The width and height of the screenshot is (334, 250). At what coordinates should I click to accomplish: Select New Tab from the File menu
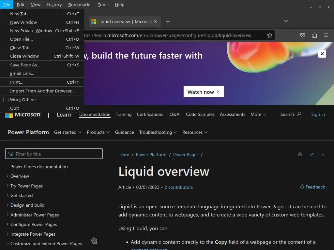click(x=42, y=14)
